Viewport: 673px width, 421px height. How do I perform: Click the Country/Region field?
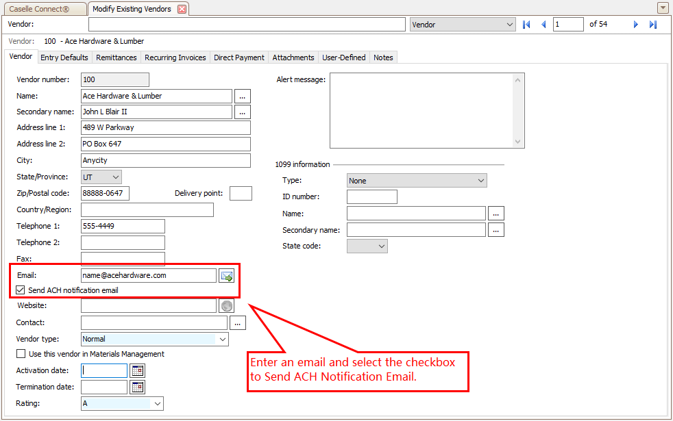(x=147, y=209)
